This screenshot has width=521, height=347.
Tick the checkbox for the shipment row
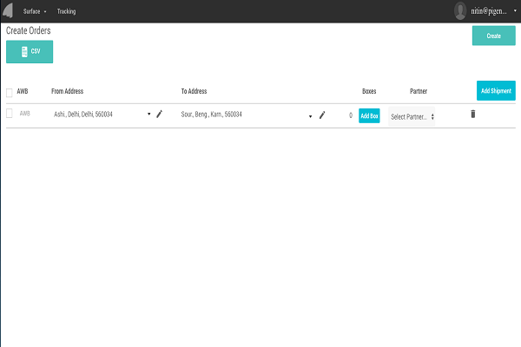click(10, 114)
